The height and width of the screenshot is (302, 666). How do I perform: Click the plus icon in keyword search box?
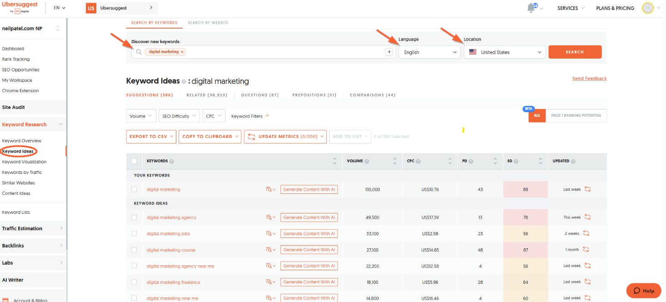tap(389, 52)
